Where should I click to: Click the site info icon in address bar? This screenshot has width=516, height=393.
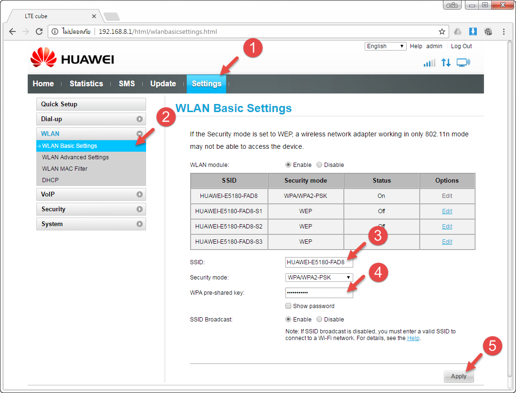click(x=55, y=31)
